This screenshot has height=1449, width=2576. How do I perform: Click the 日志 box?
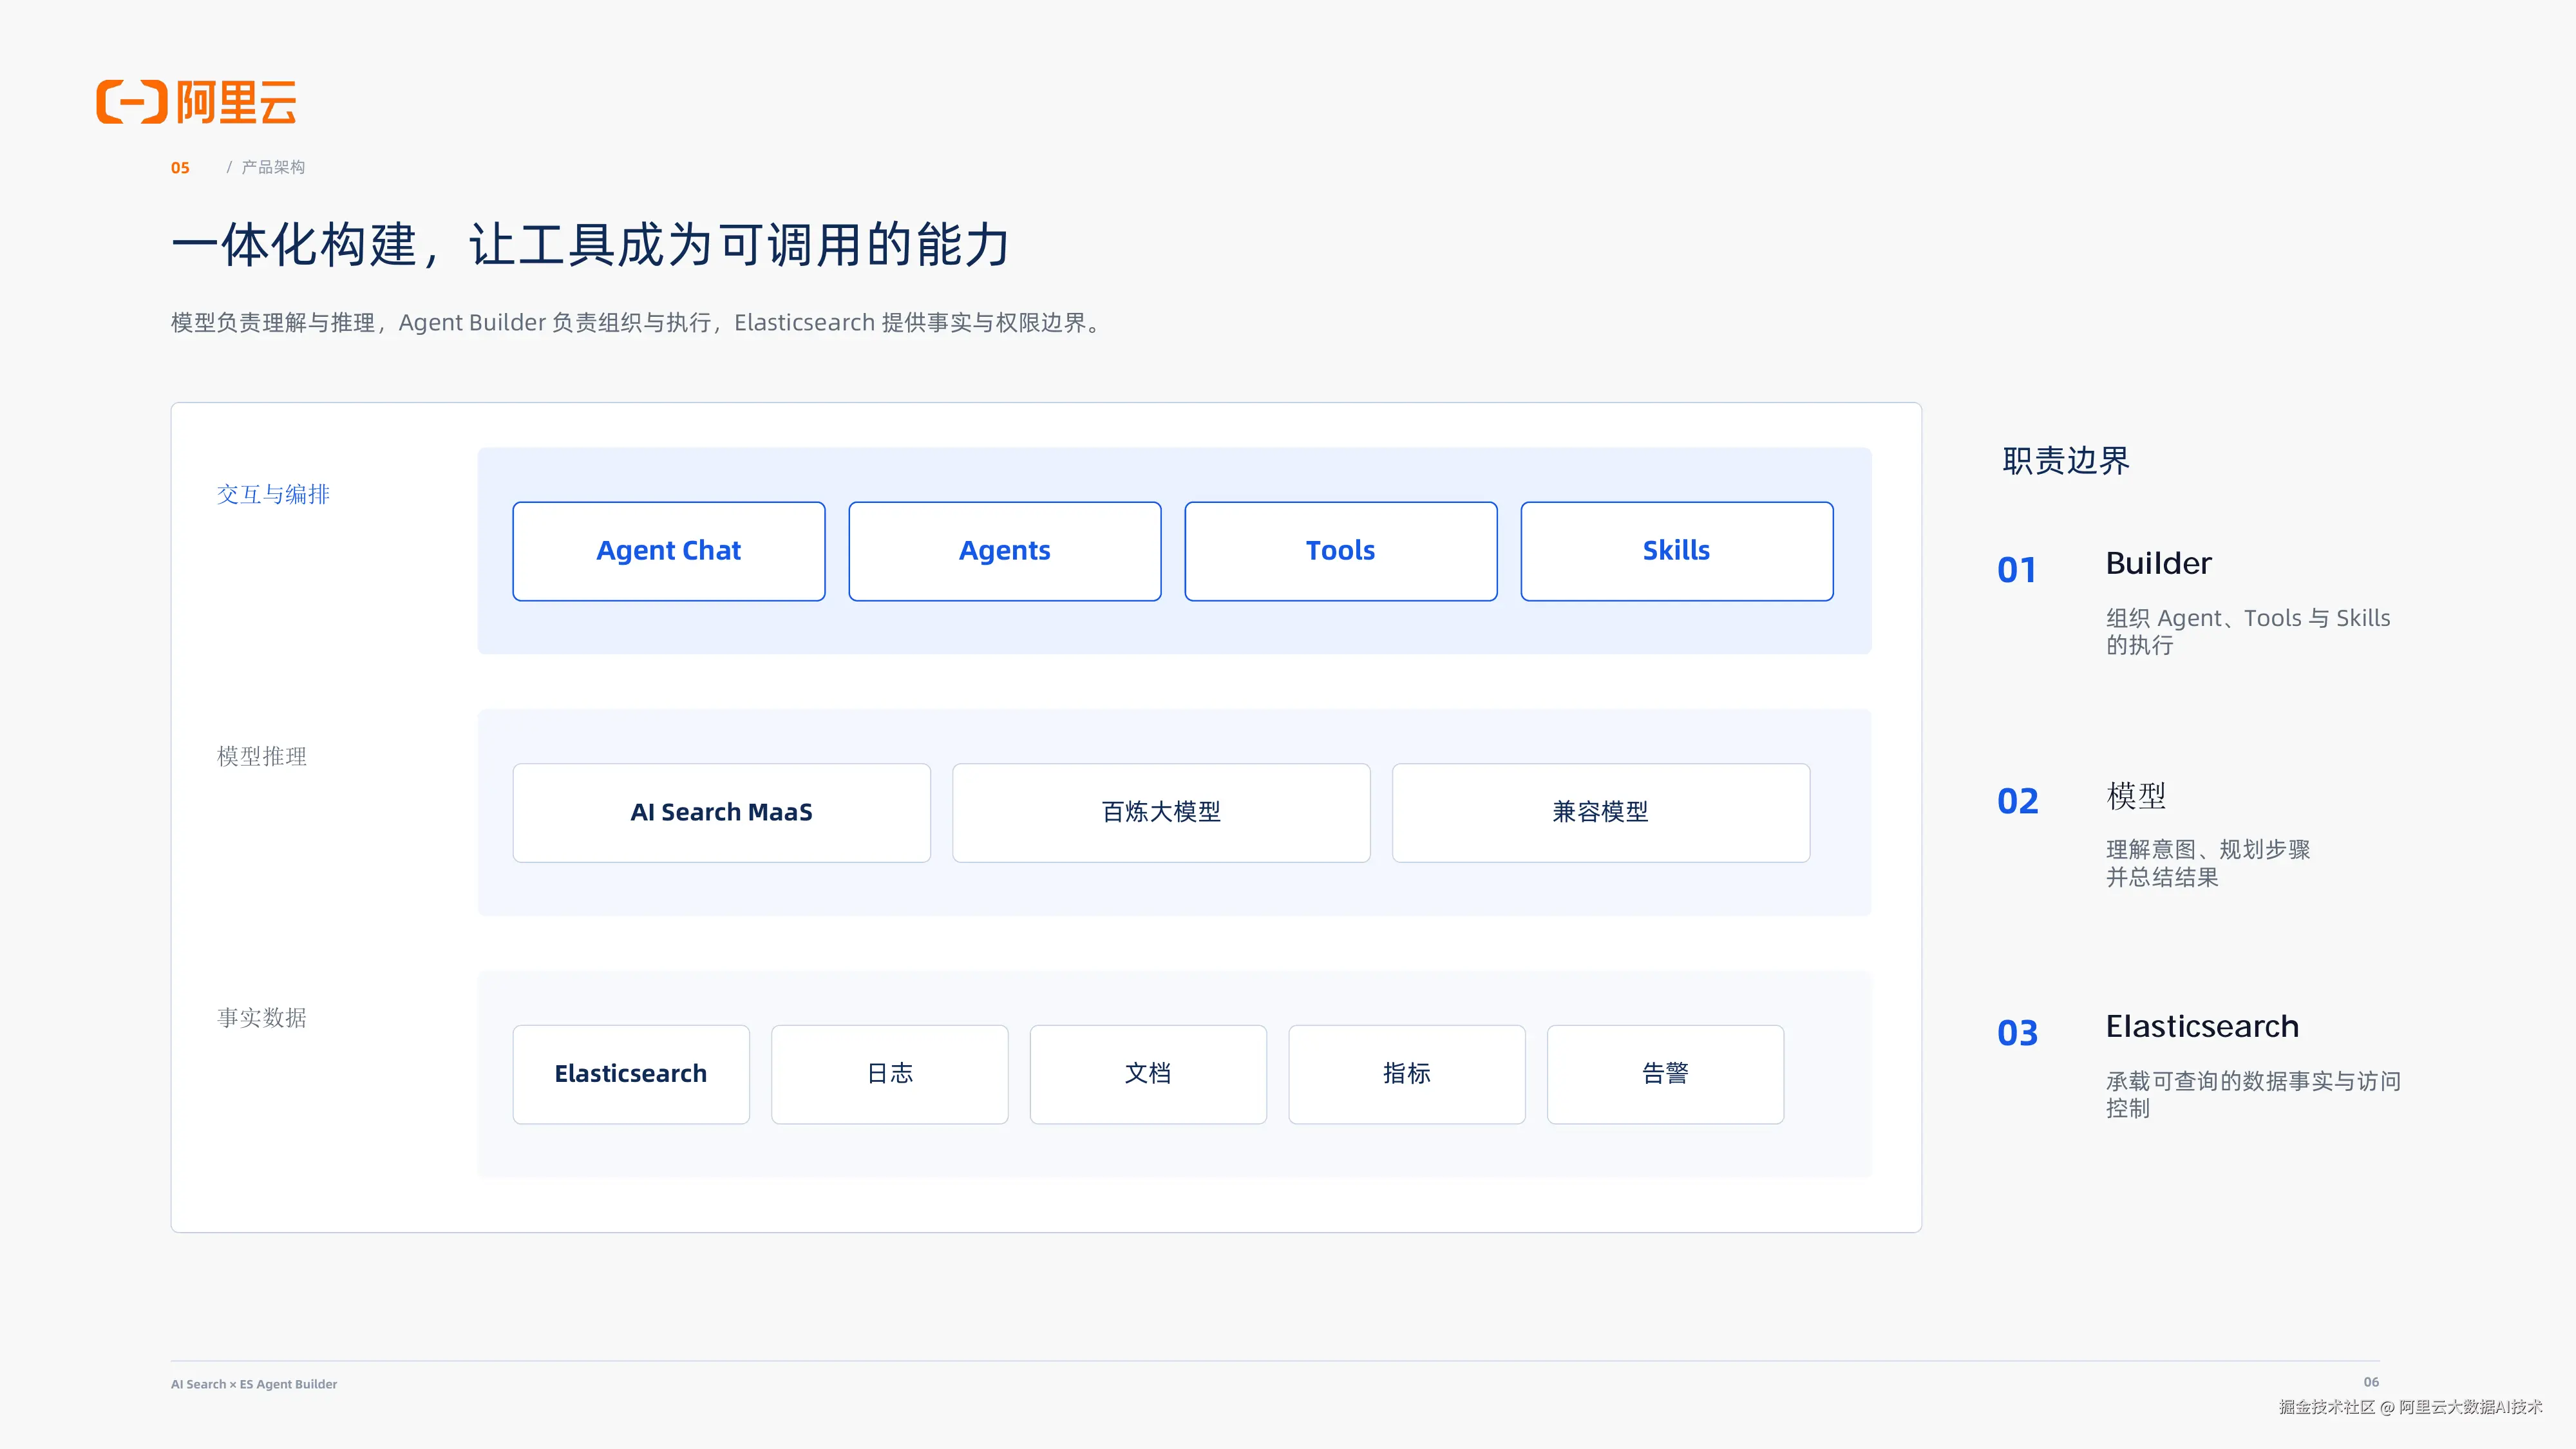(890, 1074)
